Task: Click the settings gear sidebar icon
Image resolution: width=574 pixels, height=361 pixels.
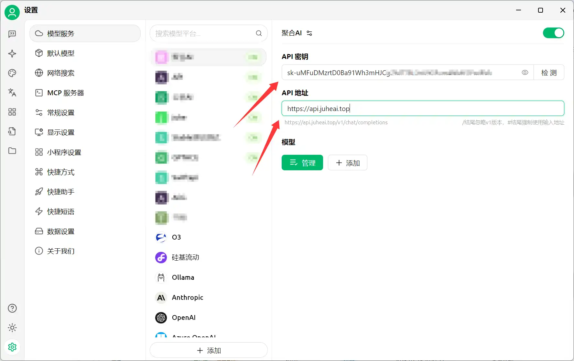Action: point(12,347)
